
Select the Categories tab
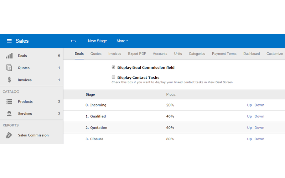tap(197, 54)
